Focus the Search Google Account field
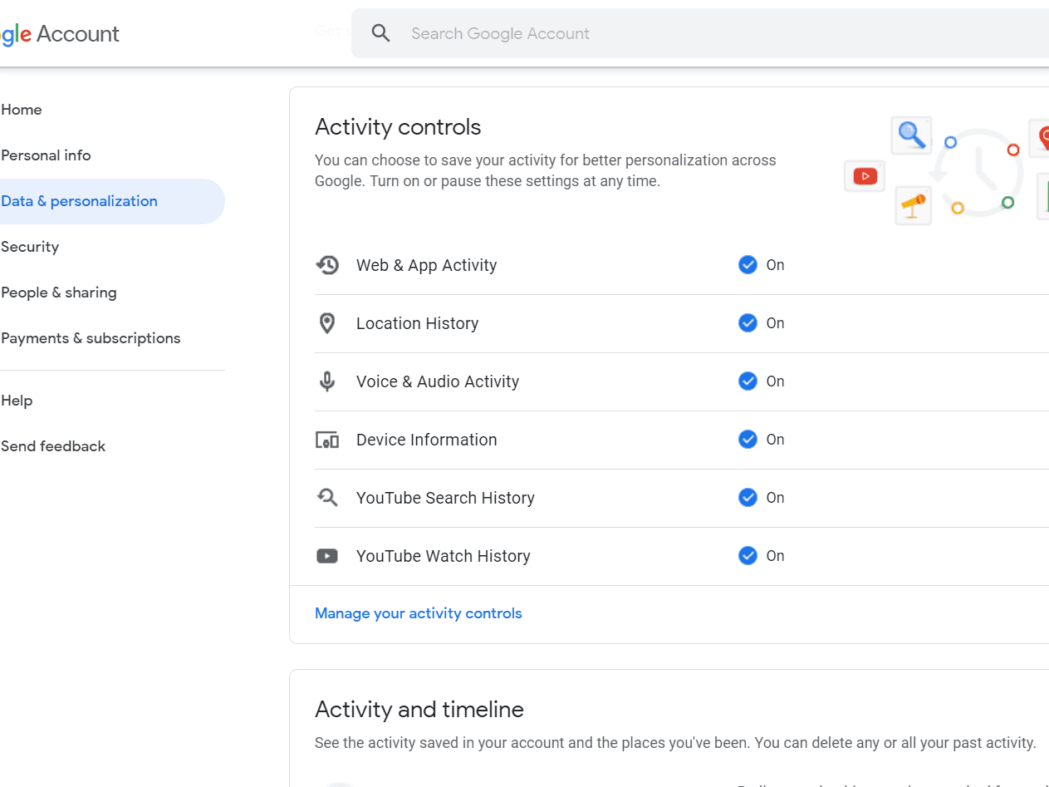The height and width of the screenshot is (787, 1049). click(700, 33)
